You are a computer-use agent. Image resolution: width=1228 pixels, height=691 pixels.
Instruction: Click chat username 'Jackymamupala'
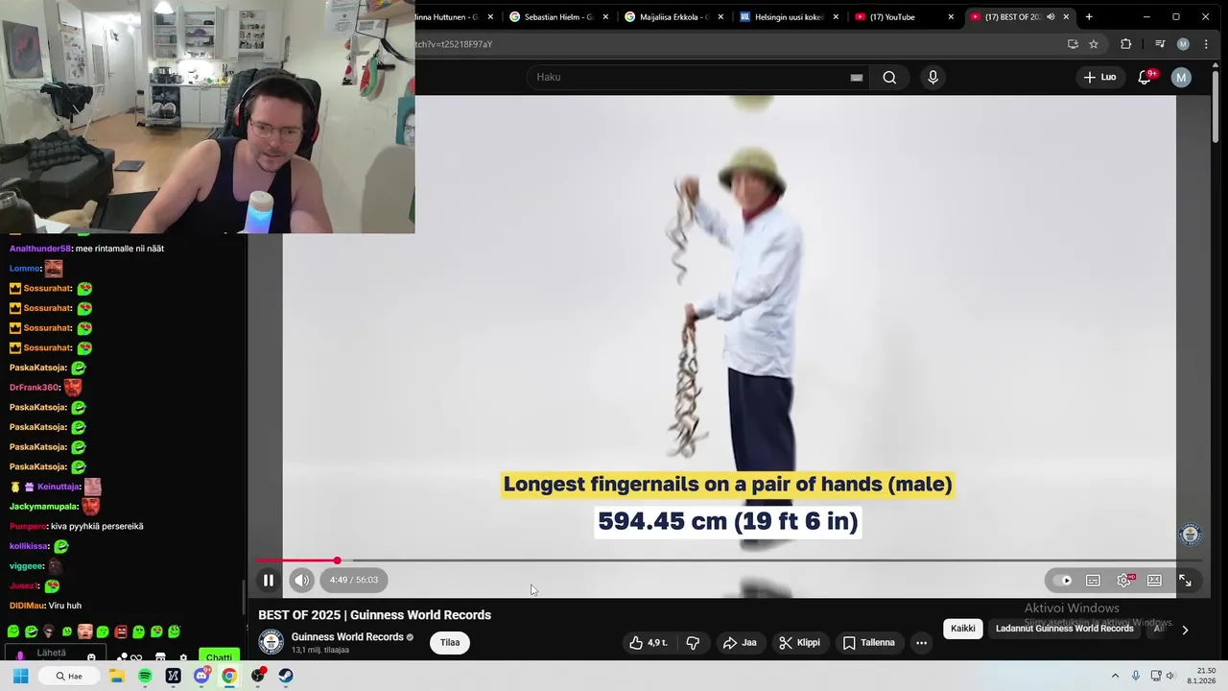(x=44, y=506)
